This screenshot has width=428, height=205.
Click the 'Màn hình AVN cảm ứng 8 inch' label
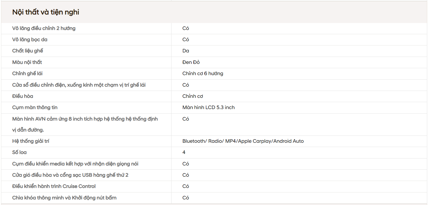(85, 124)
